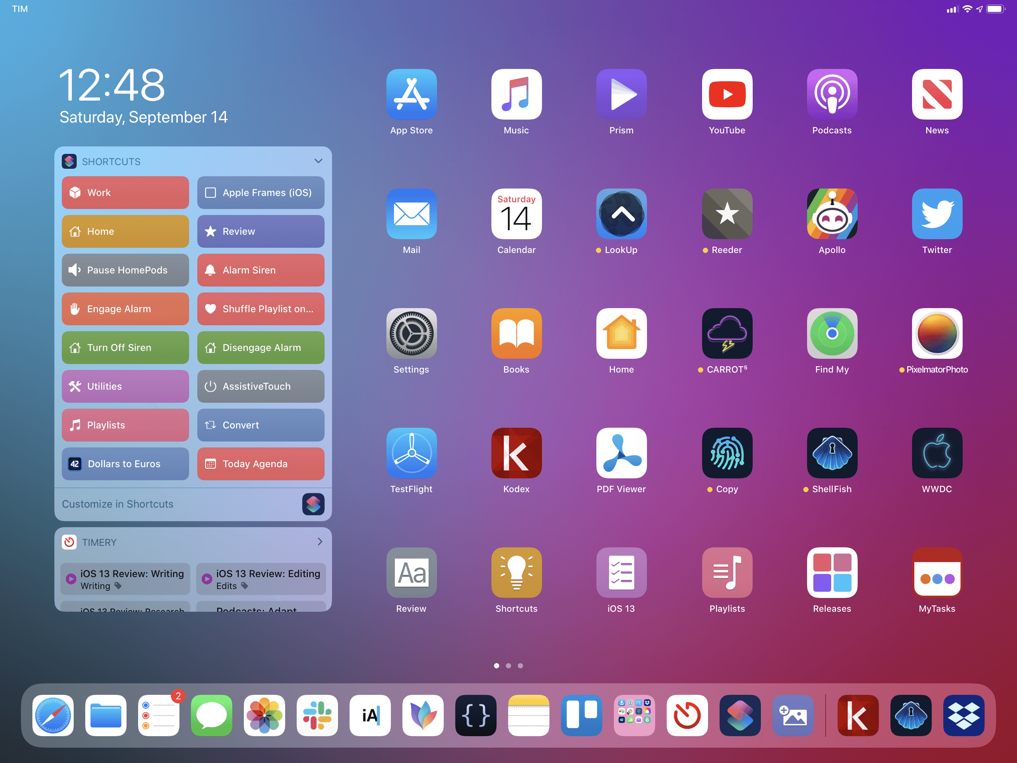
Task: Open the Settings app
Action: (x=411, y=334)
